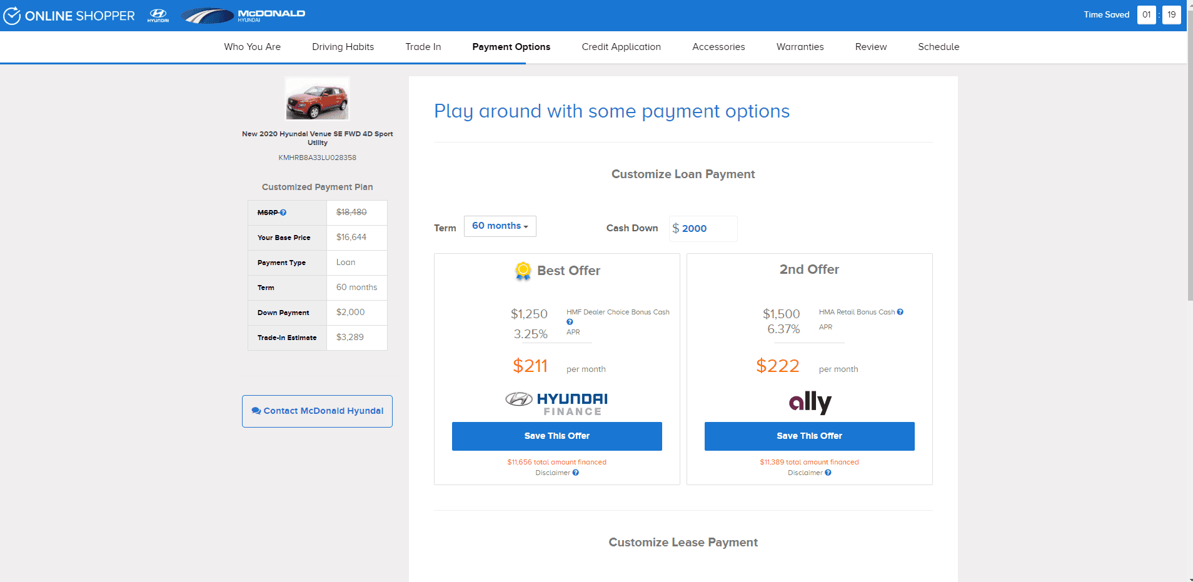Open Disclaimer help icon under Best Offer

pos(576,473)
